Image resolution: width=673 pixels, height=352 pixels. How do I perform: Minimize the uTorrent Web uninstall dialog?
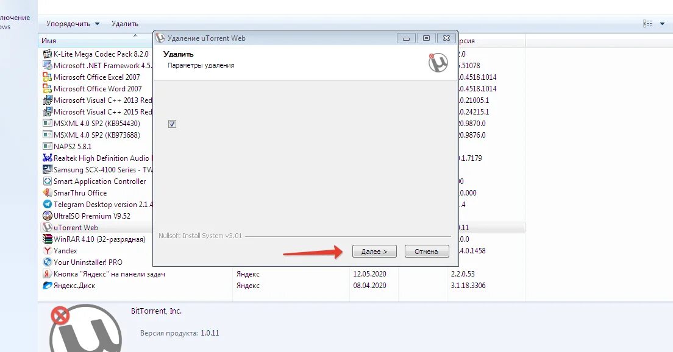click(x=406, y=38)
